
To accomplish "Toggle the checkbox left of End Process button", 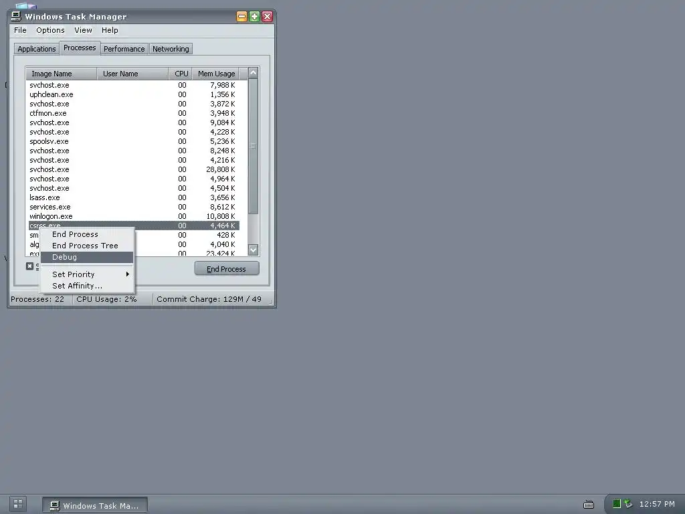I will click(x=29, y=266).
